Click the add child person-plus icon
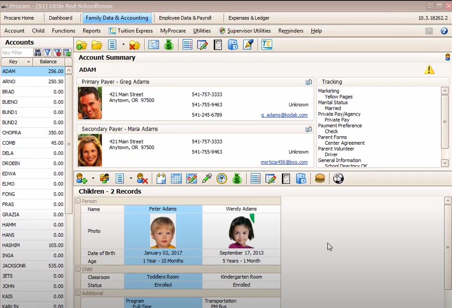 82,179
